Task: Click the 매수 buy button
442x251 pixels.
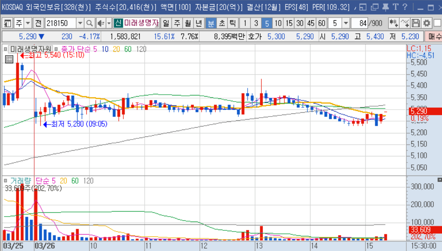Action: point(434,36)
